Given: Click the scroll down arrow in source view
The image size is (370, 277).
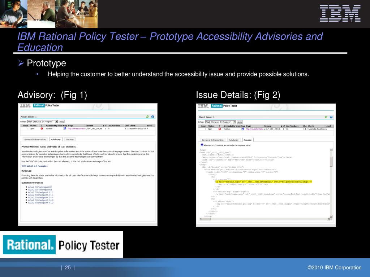Looking at the screenshot, I should (331, 216).
